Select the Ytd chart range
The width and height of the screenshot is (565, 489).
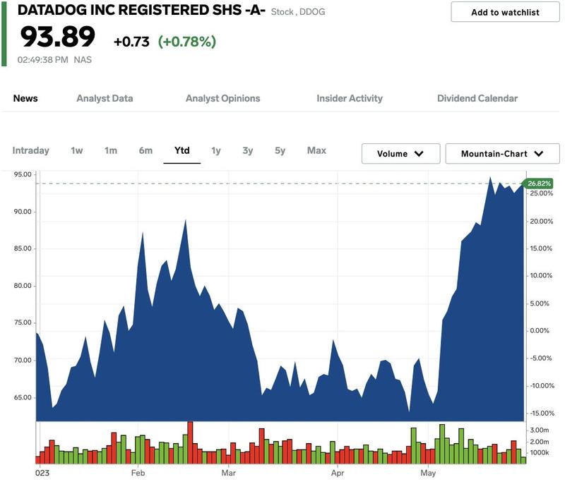point(182,150)
